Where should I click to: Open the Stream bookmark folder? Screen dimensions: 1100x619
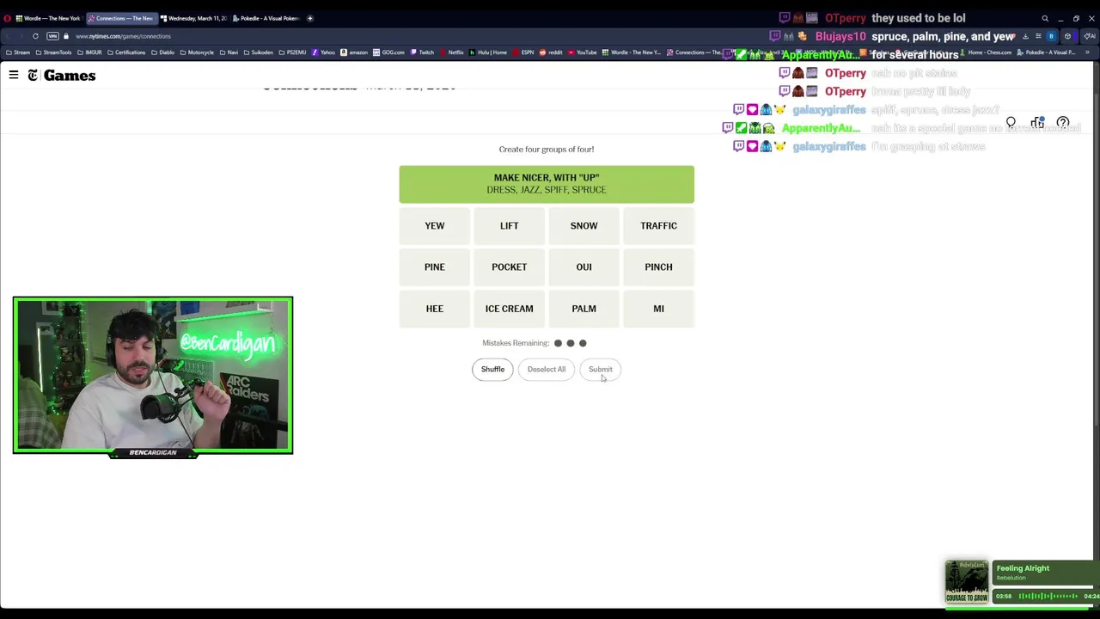[x=18, y=52]
